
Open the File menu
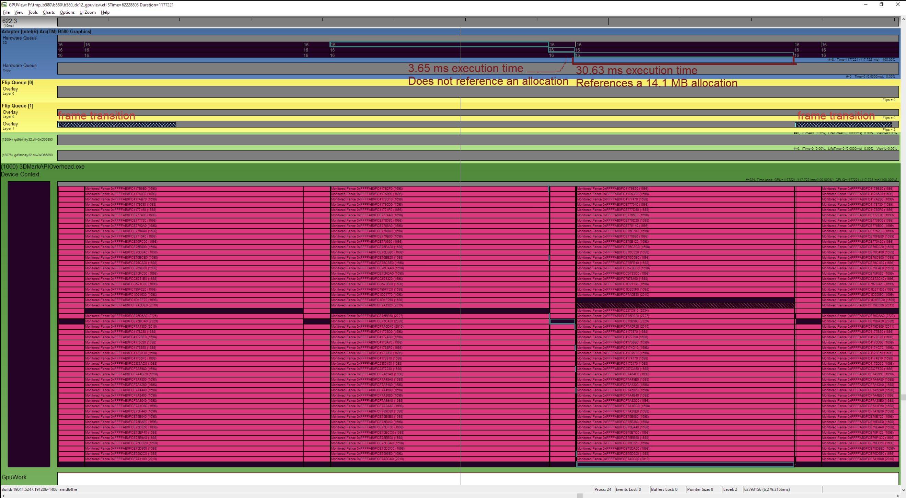coord(6,12)
